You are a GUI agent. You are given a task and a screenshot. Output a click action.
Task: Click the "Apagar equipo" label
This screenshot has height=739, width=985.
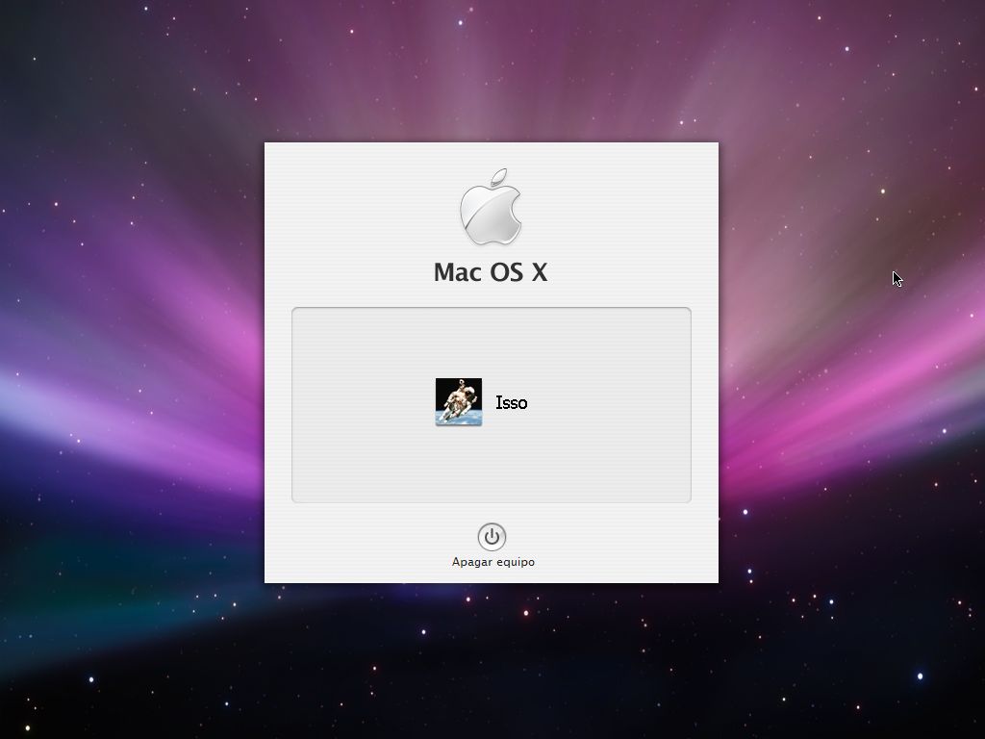(493, 562)
